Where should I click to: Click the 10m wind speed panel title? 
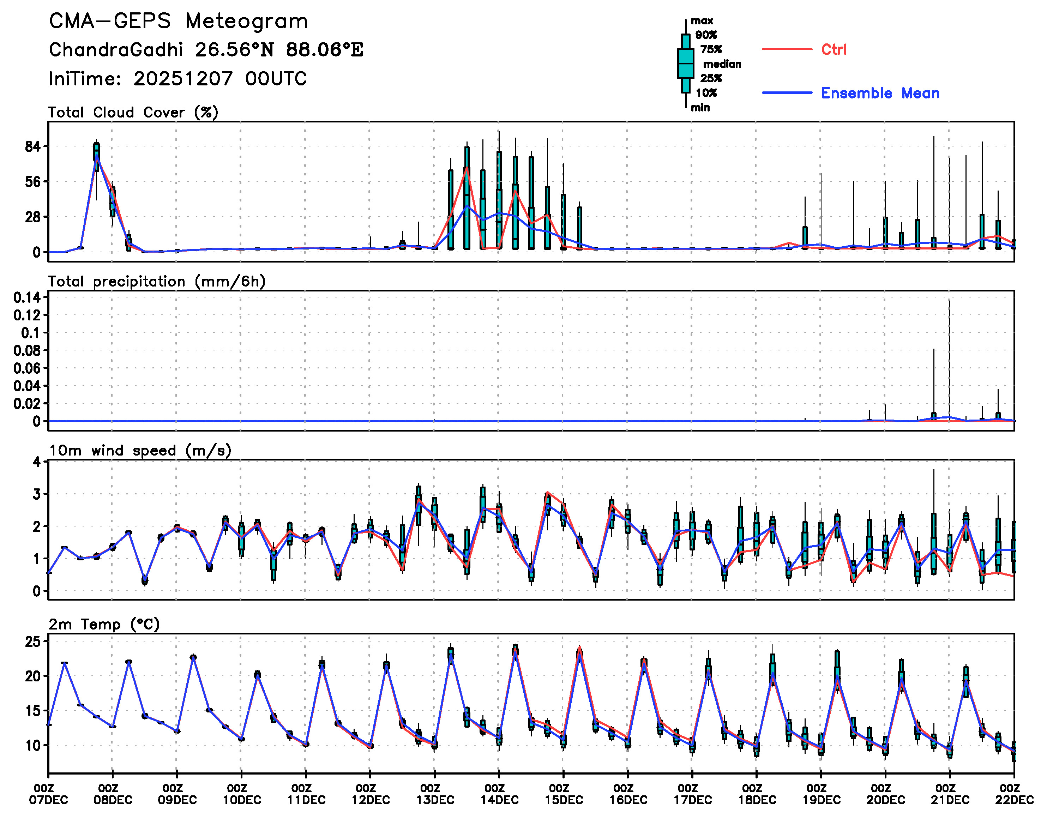tap(140, 451)
